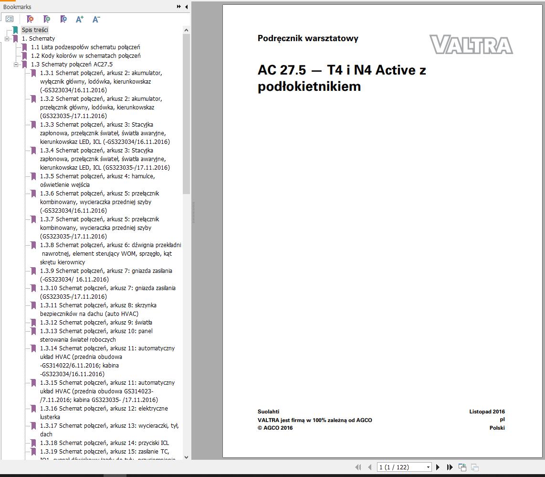This screenshot has width=545, height=477.
Task: Select 1.3 Schematy połączeń AC27.5 bookmark
Action: tap(72, 65)
